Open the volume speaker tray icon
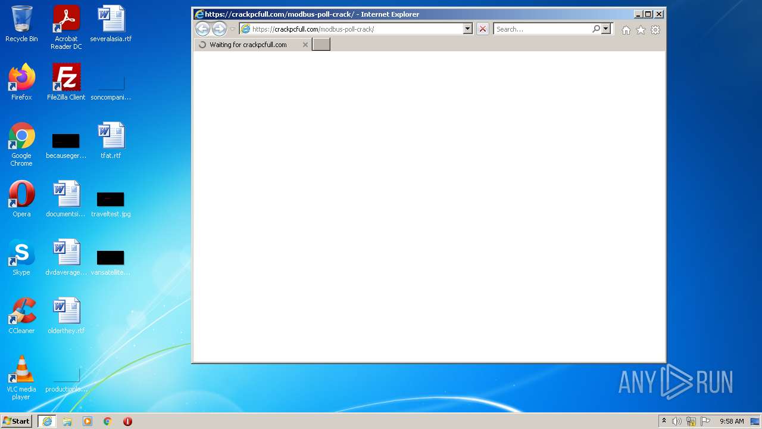The width and height of the screenshot is (762, 429). (677, 421)
